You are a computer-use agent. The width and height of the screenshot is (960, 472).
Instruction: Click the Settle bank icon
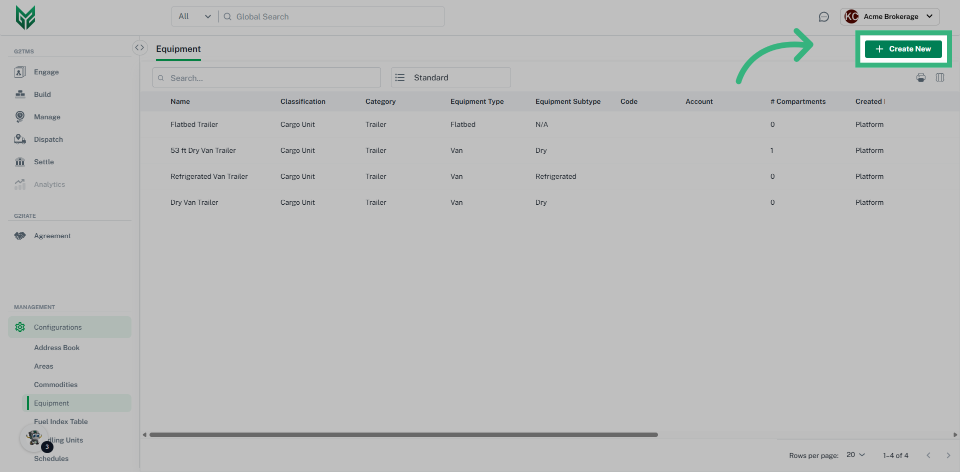[20, 162]
